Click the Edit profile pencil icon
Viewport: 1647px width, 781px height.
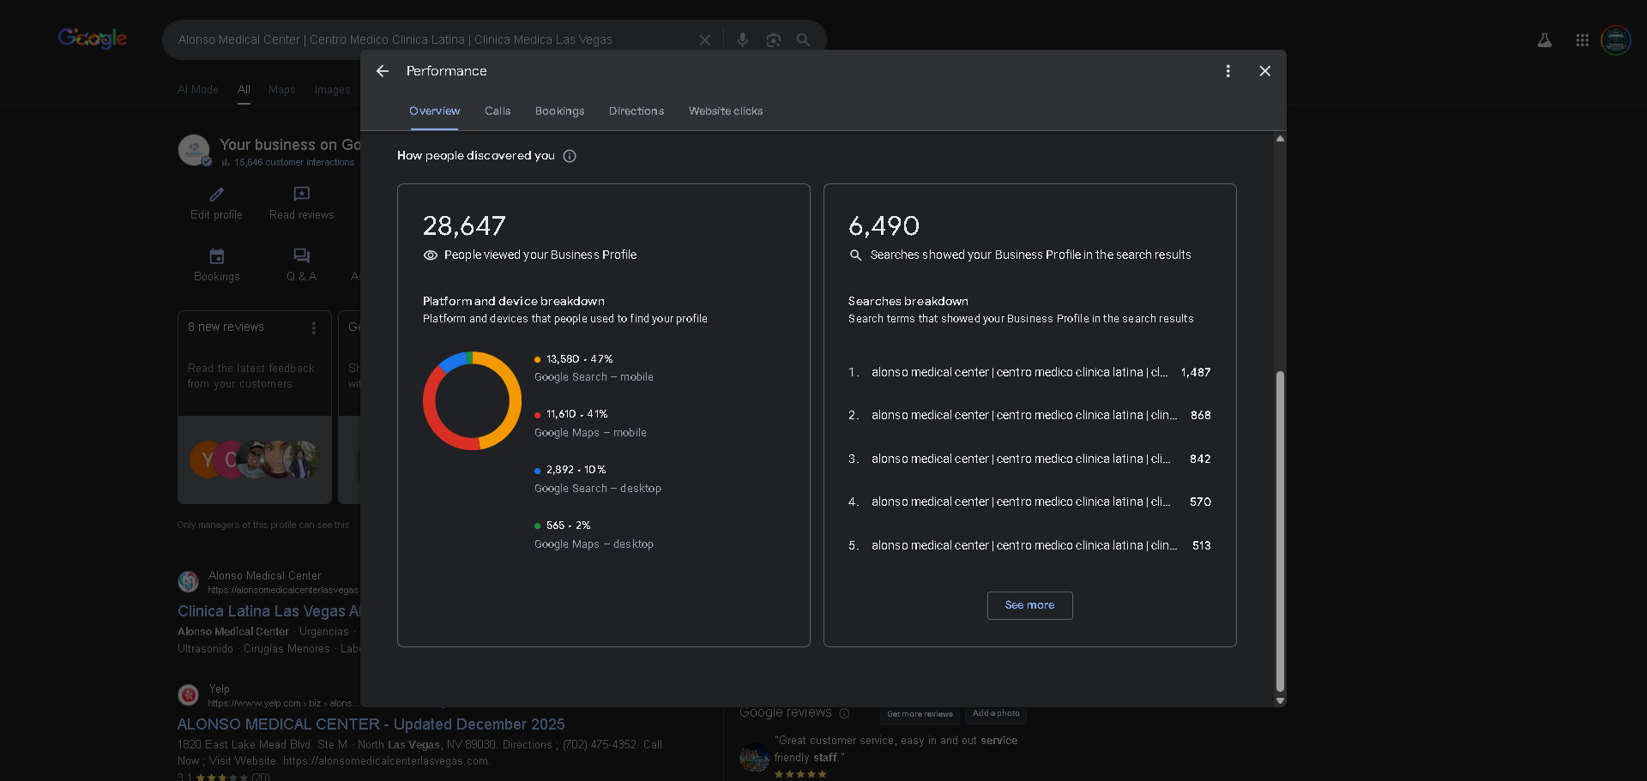click(x=216, y=195)
